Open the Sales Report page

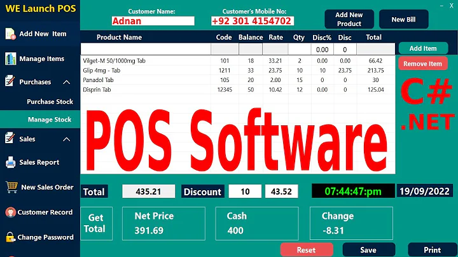point(40,162)
